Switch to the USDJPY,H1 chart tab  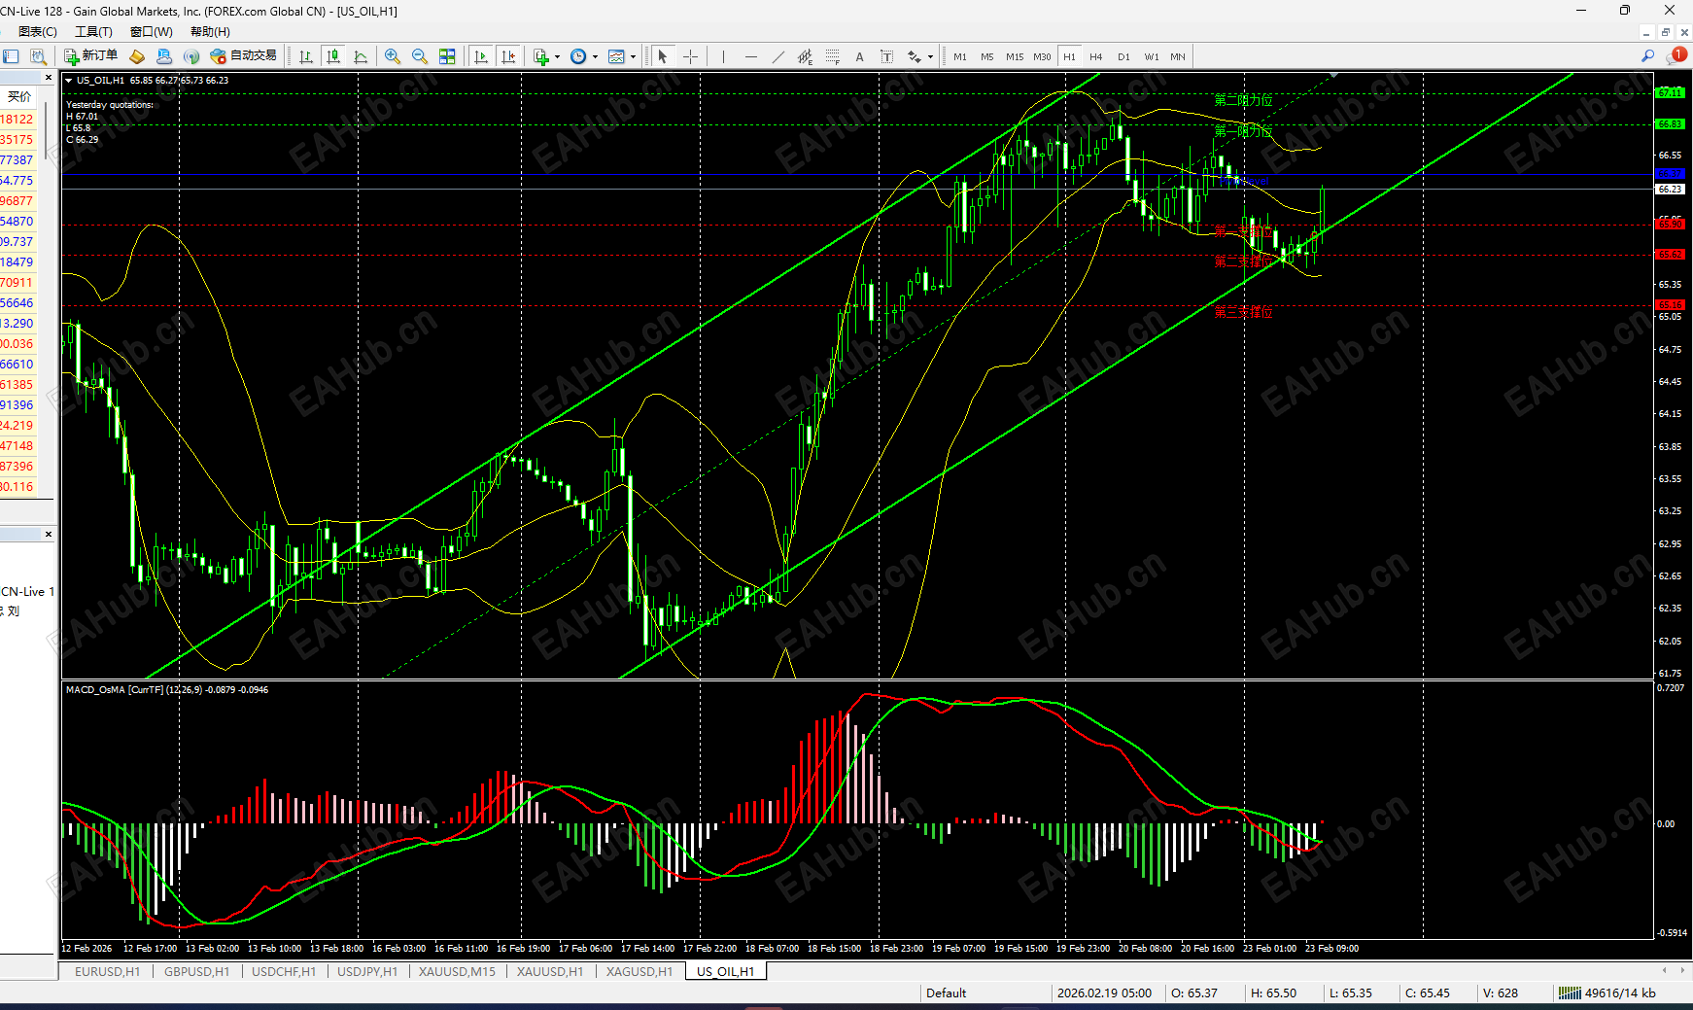[367, 971]
